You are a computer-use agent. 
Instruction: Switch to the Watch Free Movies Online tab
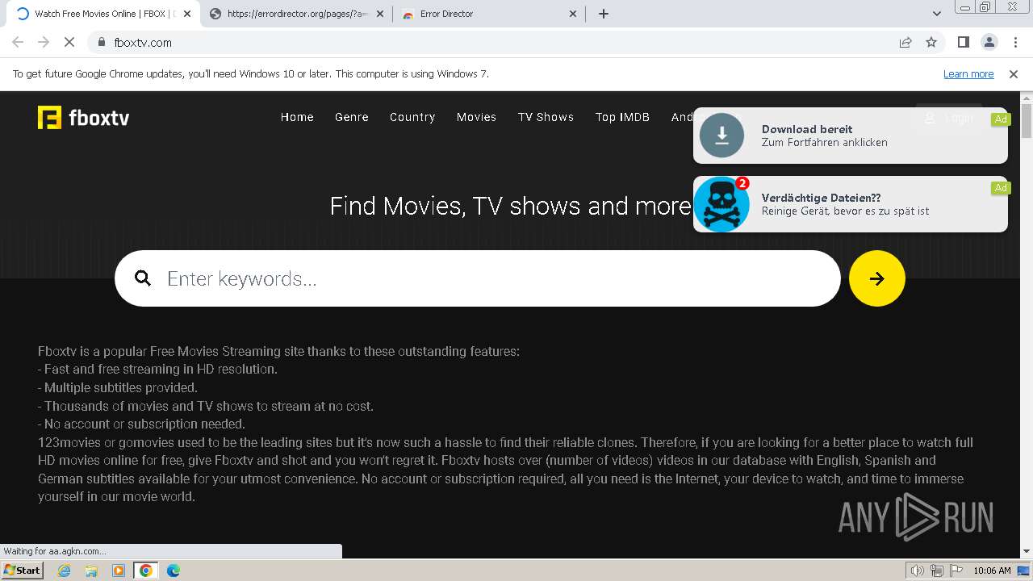101,14
